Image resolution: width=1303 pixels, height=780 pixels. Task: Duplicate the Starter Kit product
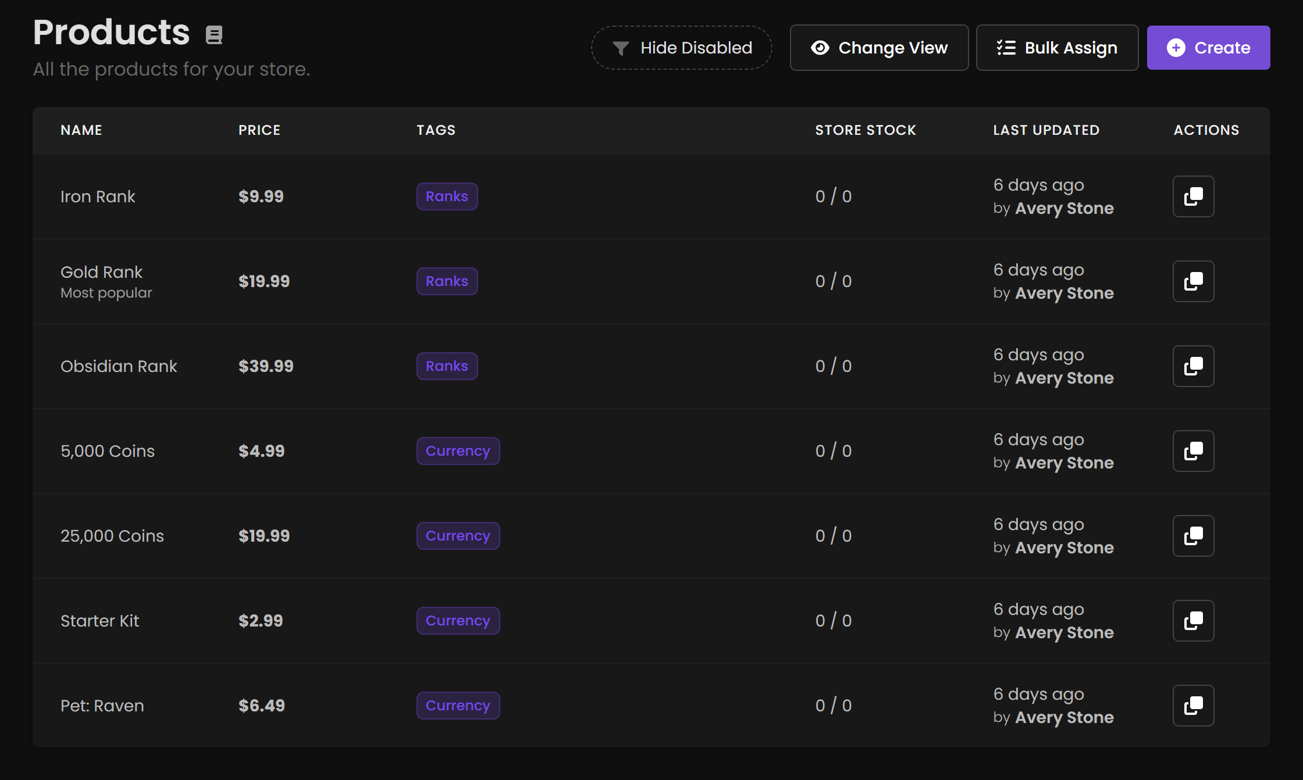coord(1193,621)
